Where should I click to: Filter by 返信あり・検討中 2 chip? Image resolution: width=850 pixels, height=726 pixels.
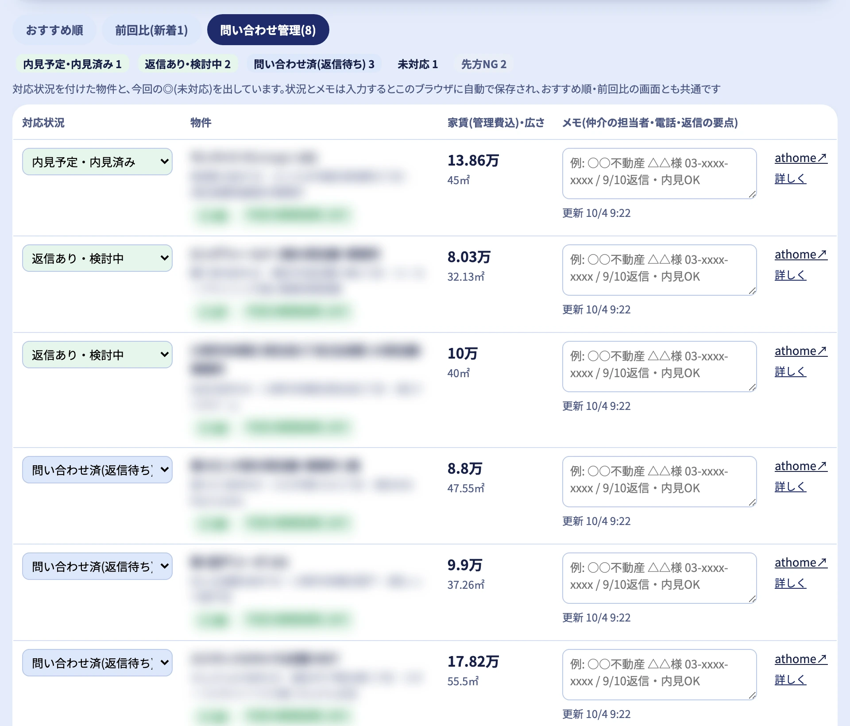coord(188,64)
